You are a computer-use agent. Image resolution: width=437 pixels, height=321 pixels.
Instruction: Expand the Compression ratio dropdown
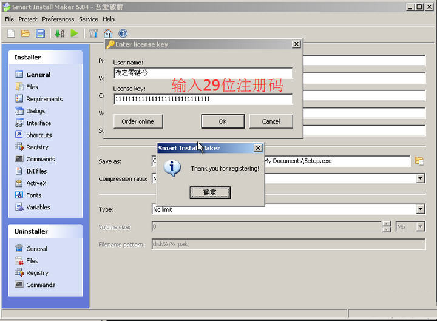pos(420,178)
